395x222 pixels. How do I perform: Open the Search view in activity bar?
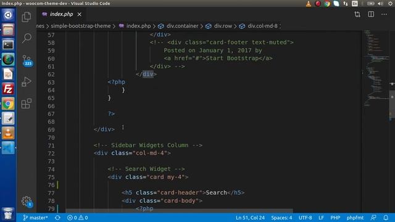[x=27, y=38]
